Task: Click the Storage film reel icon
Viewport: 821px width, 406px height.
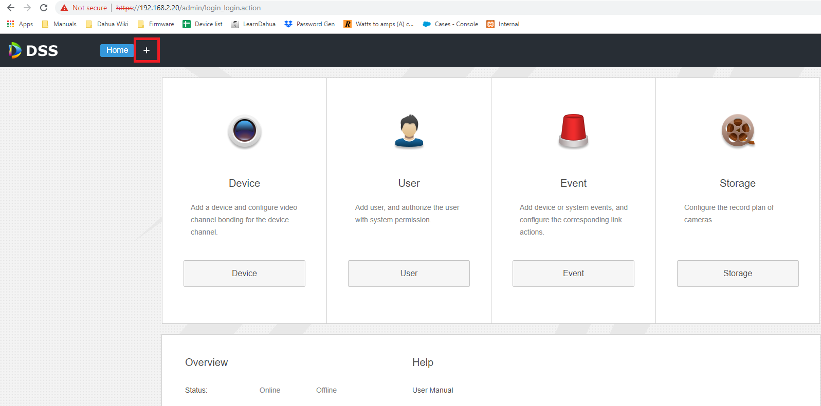Action: point(738,130)
